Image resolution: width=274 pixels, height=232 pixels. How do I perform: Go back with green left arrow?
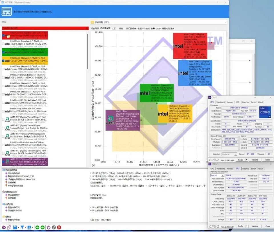[x=37, y=227]
